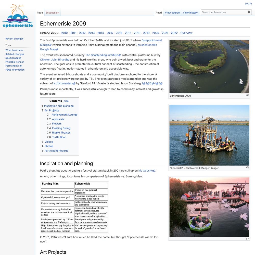Open 'a documentary' link

coord(65,83)
